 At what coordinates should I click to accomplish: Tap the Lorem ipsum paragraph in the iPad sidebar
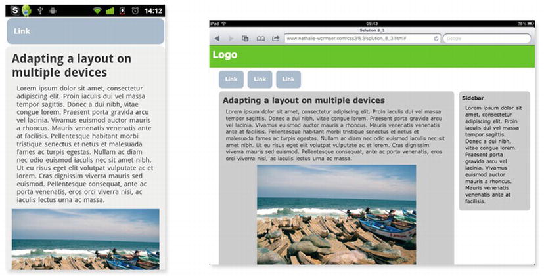click(493, 155)
